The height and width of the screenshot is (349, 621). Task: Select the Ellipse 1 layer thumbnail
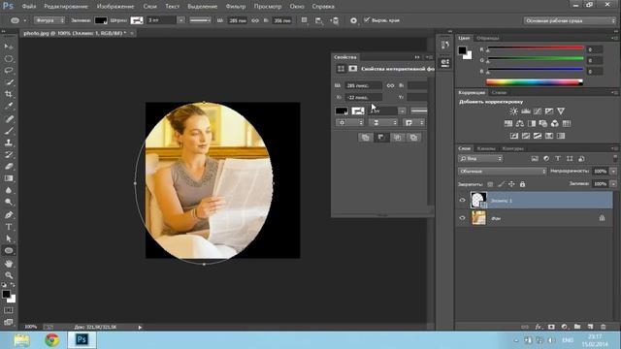(478, 200)
